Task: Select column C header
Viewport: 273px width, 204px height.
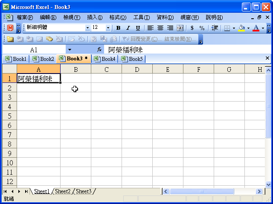Action: [106, 70]
